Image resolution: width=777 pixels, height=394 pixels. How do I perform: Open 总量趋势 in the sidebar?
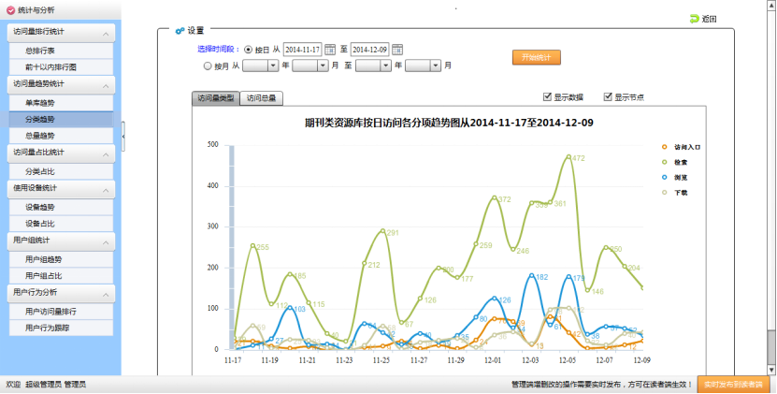click(x=40, y=136)
